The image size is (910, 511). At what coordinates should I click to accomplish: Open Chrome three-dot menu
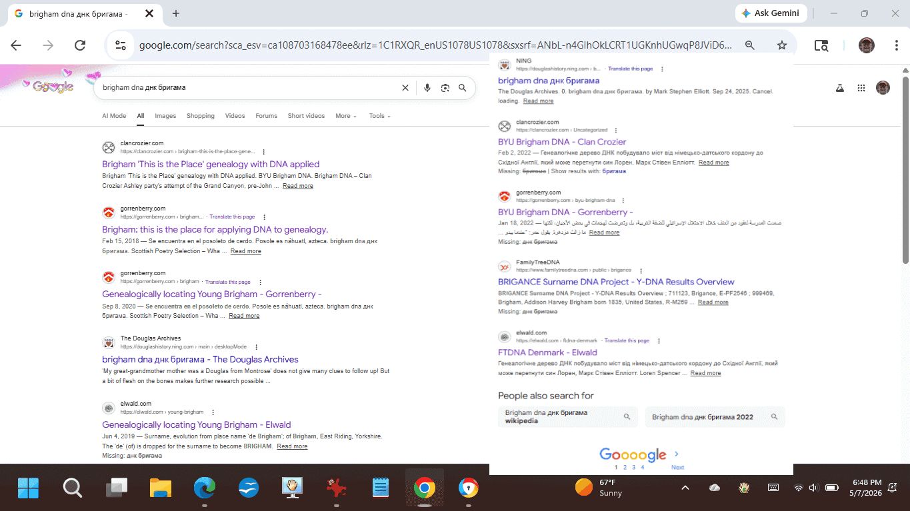[897, 45]
